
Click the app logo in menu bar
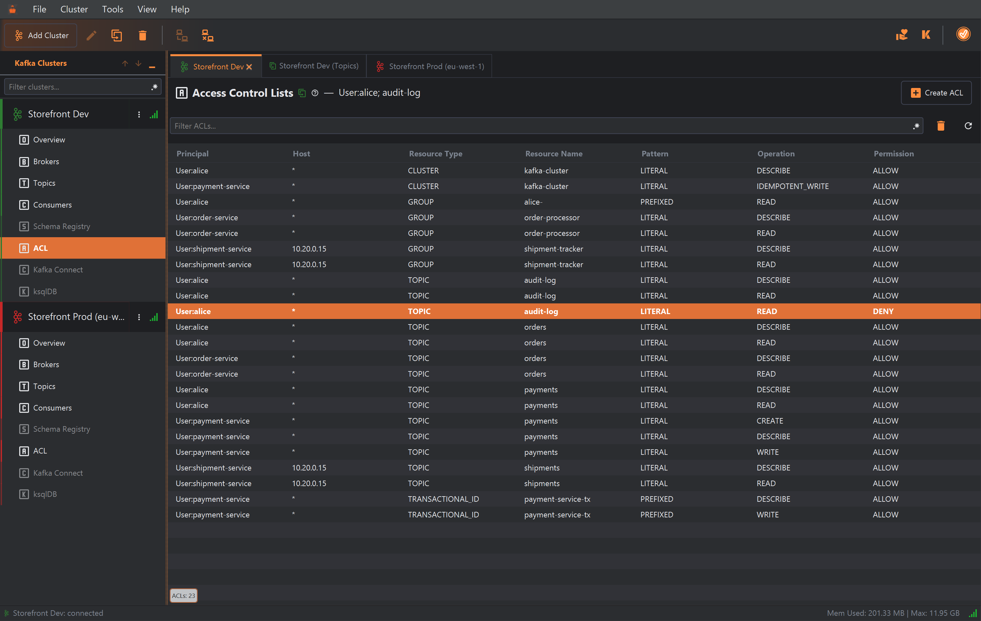(x=12, y=9)
